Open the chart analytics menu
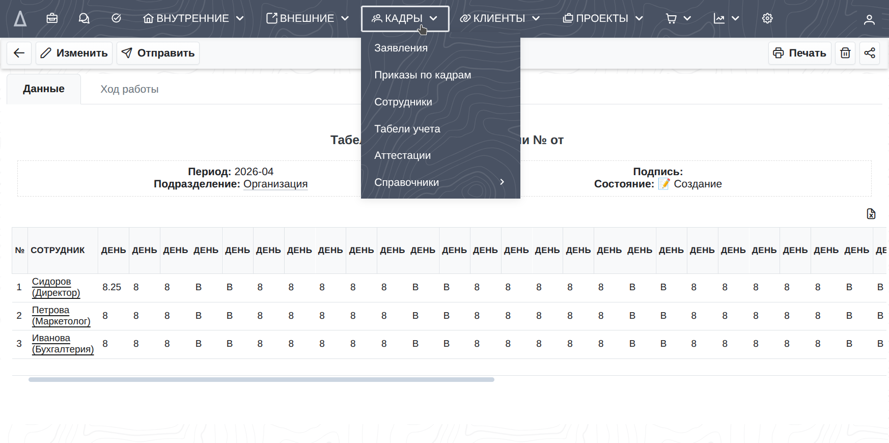The image size is (889, 443). click(726, 18)
